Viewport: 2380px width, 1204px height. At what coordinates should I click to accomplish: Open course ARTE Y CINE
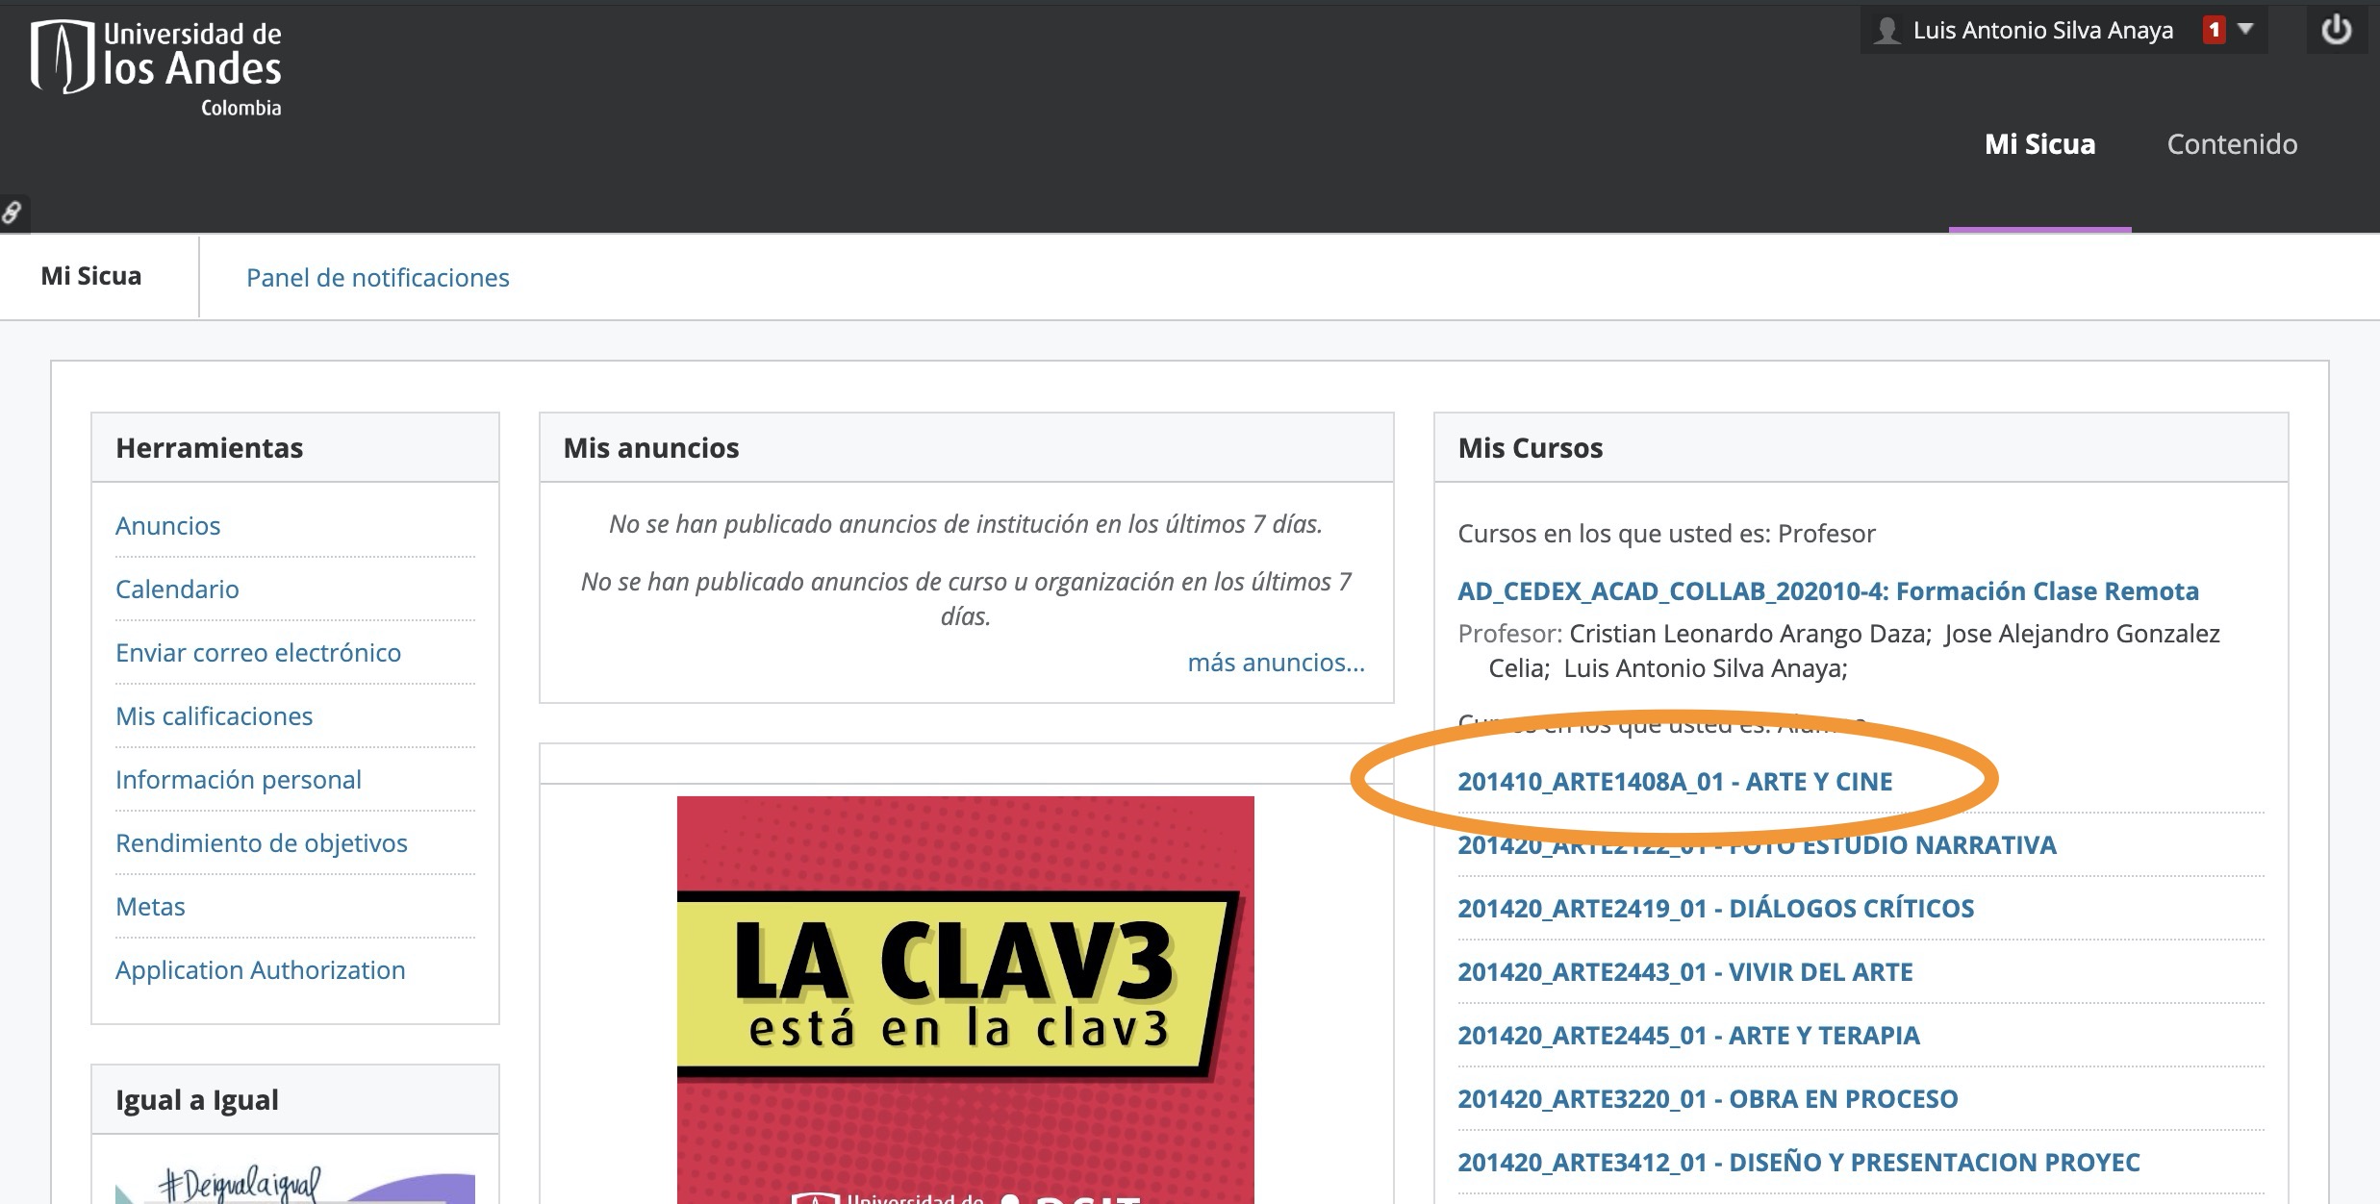[x=1674, y=782]
